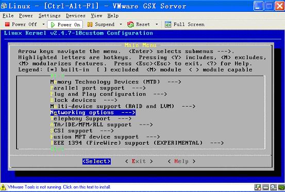Click the CD-ROM device status icon
Screen dimensions: 285x192
tap(273, 187)
